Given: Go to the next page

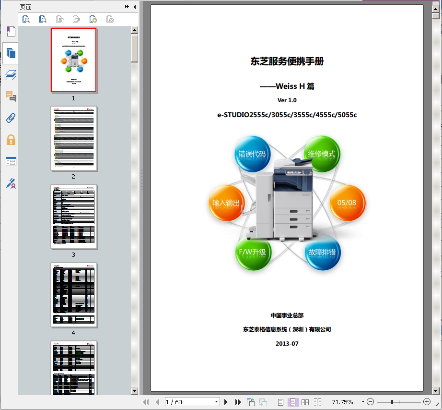Looking at the screenshot, I should point(226,402).
